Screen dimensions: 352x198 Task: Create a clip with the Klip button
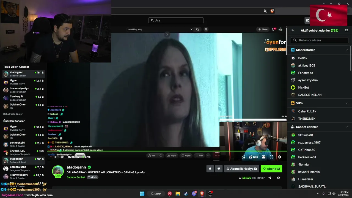click(x=254, y=157)
